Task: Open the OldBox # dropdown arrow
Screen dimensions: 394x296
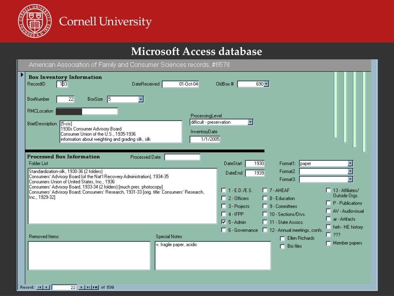Action: pos(266,84)
